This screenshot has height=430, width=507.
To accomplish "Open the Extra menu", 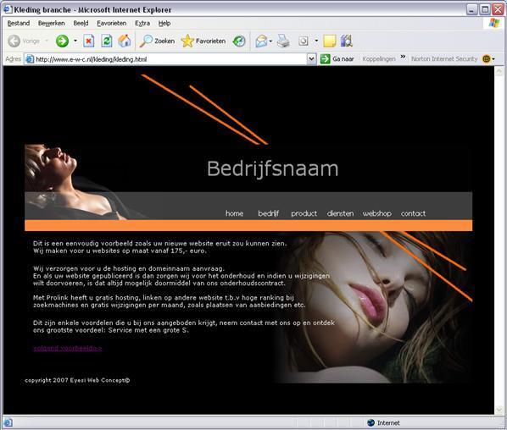I will [x=142, y=23].
